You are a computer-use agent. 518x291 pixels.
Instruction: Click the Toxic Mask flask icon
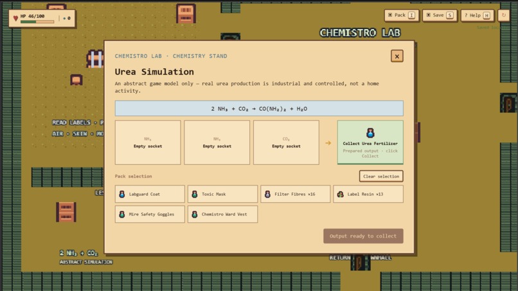coord(195,194)
